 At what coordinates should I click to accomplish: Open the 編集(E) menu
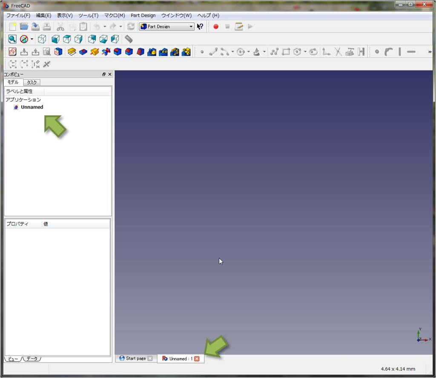coord(44,16)
